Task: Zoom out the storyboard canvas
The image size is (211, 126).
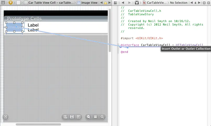Action: tap(89, 117)
